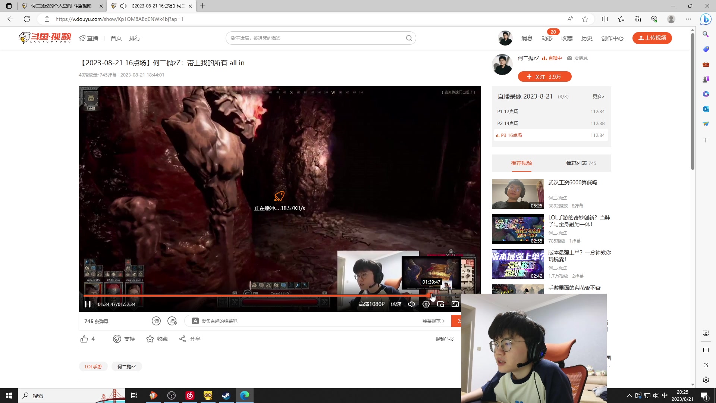
Task: Click 上传视频 upload button
Action: point(652,38)
